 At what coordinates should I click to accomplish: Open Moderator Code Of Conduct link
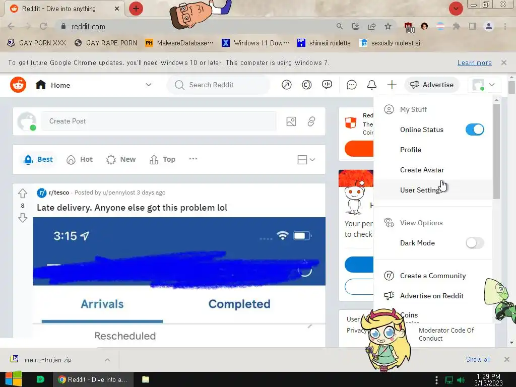coord(446,335)
